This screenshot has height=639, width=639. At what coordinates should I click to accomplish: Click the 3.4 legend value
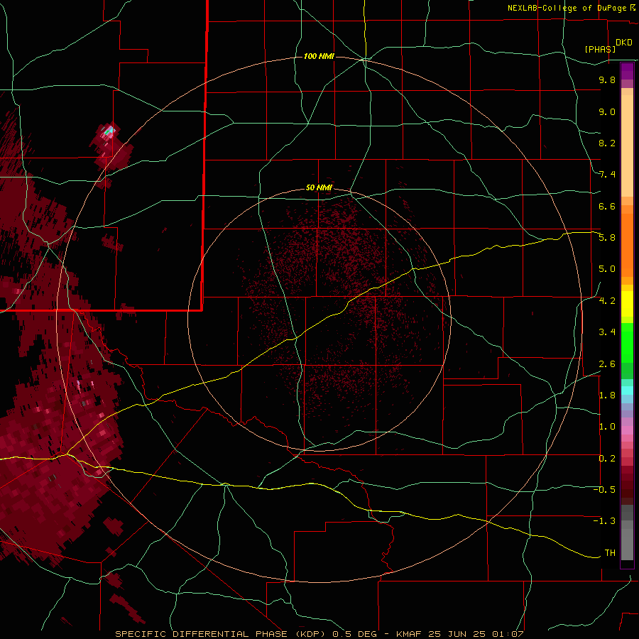pos(607,332)
